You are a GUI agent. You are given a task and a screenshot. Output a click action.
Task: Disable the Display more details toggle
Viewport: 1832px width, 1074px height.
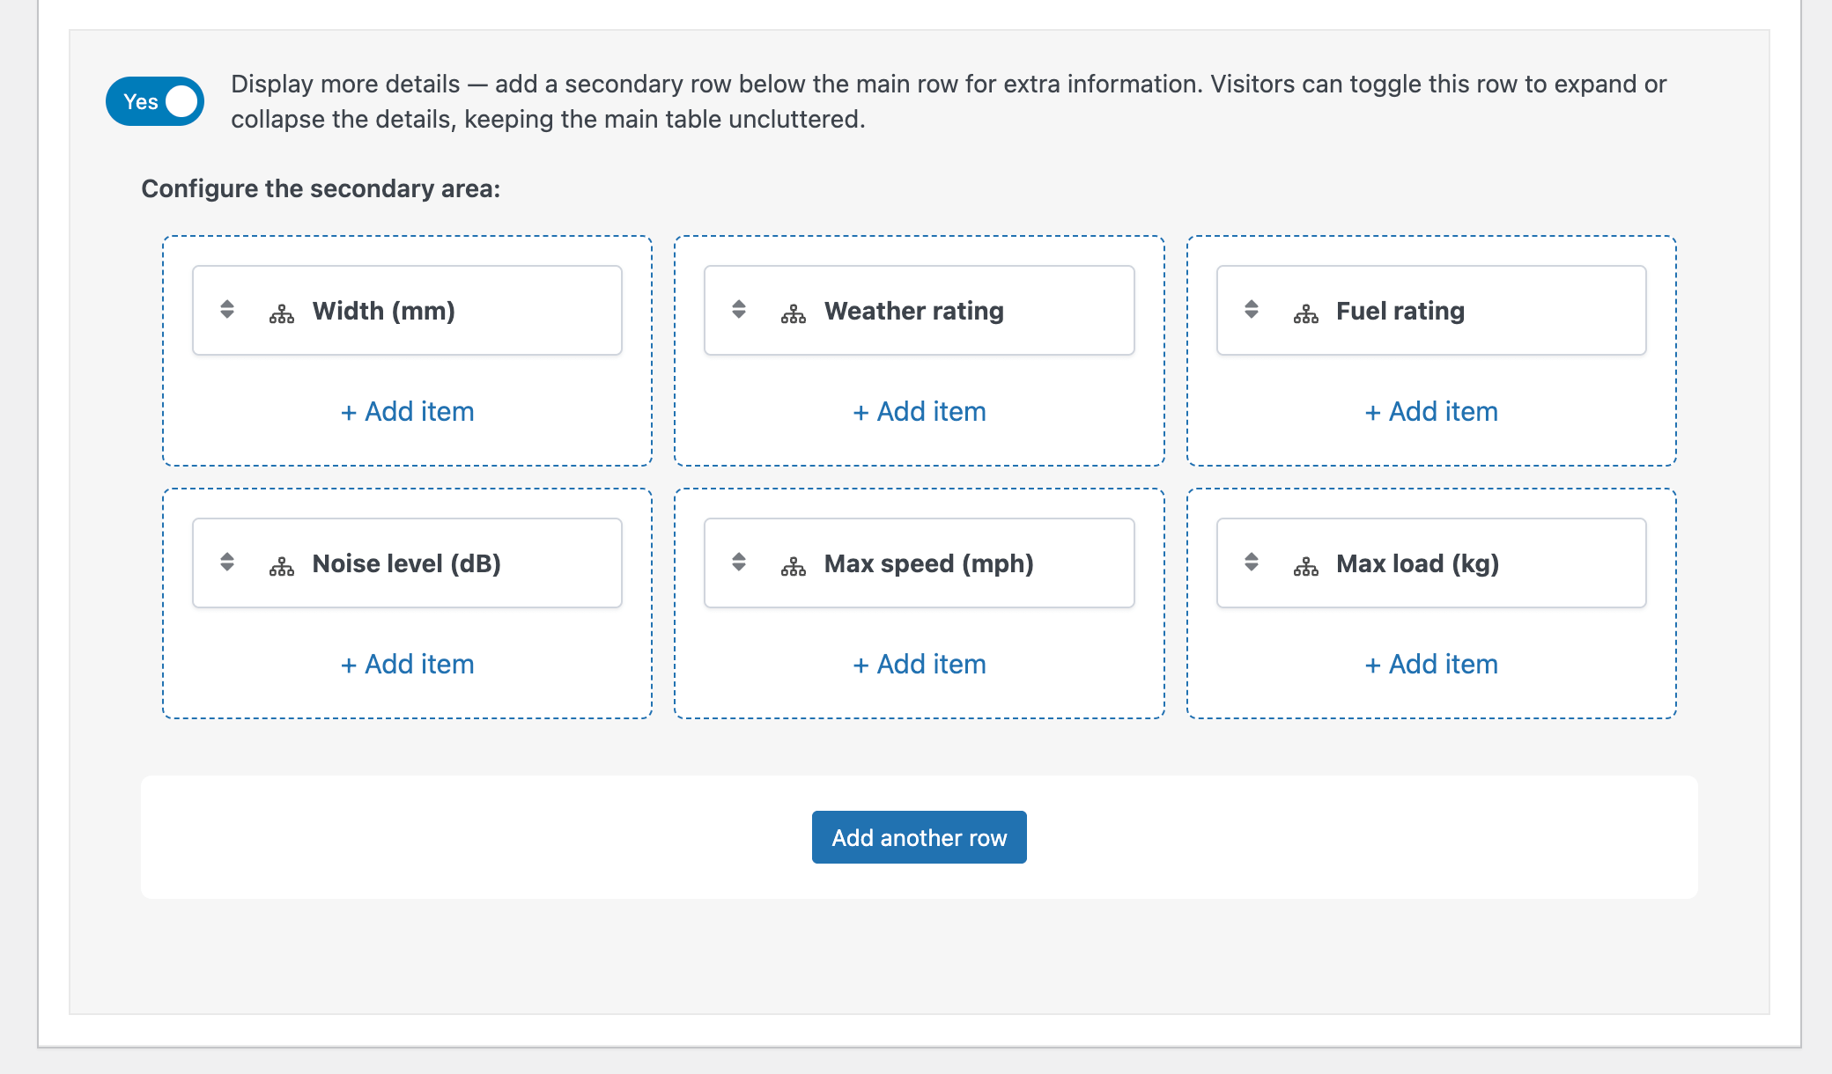[155, 101]
